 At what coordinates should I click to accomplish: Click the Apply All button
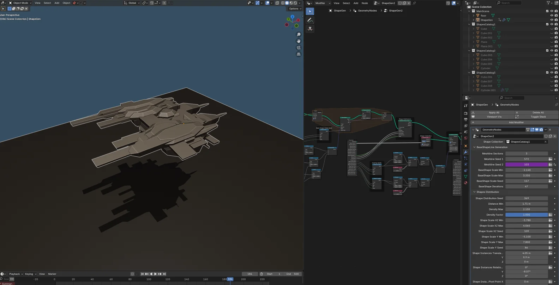click(494, 112)
